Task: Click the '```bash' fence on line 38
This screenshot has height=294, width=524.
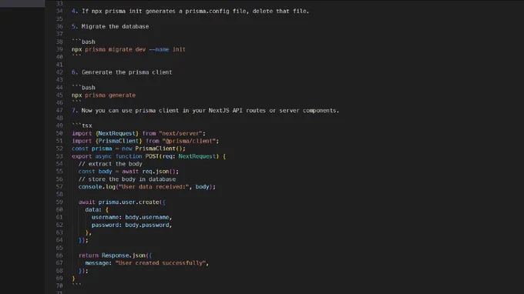Action: (x=83, y=42)
